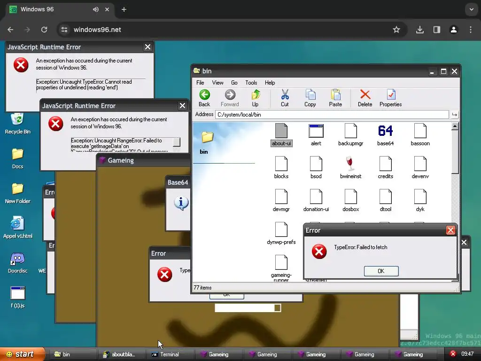Click the red error tray icon

[x=453, y=354]
